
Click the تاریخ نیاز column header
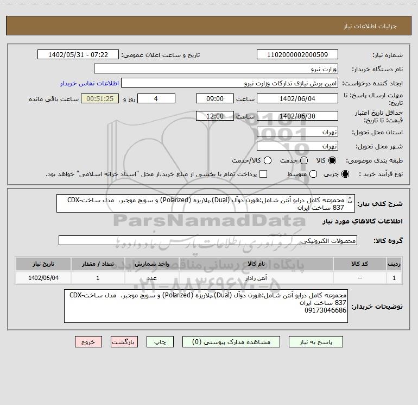click(43, 264)
